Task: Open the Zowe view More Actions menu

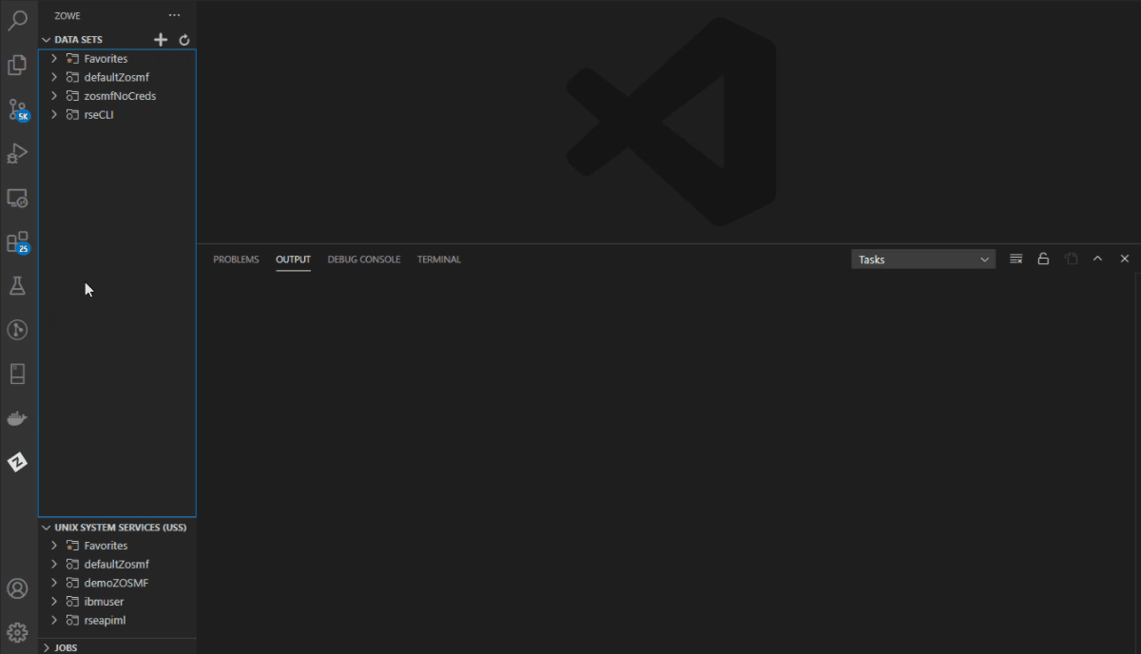Action: click(x=174, y=14)
